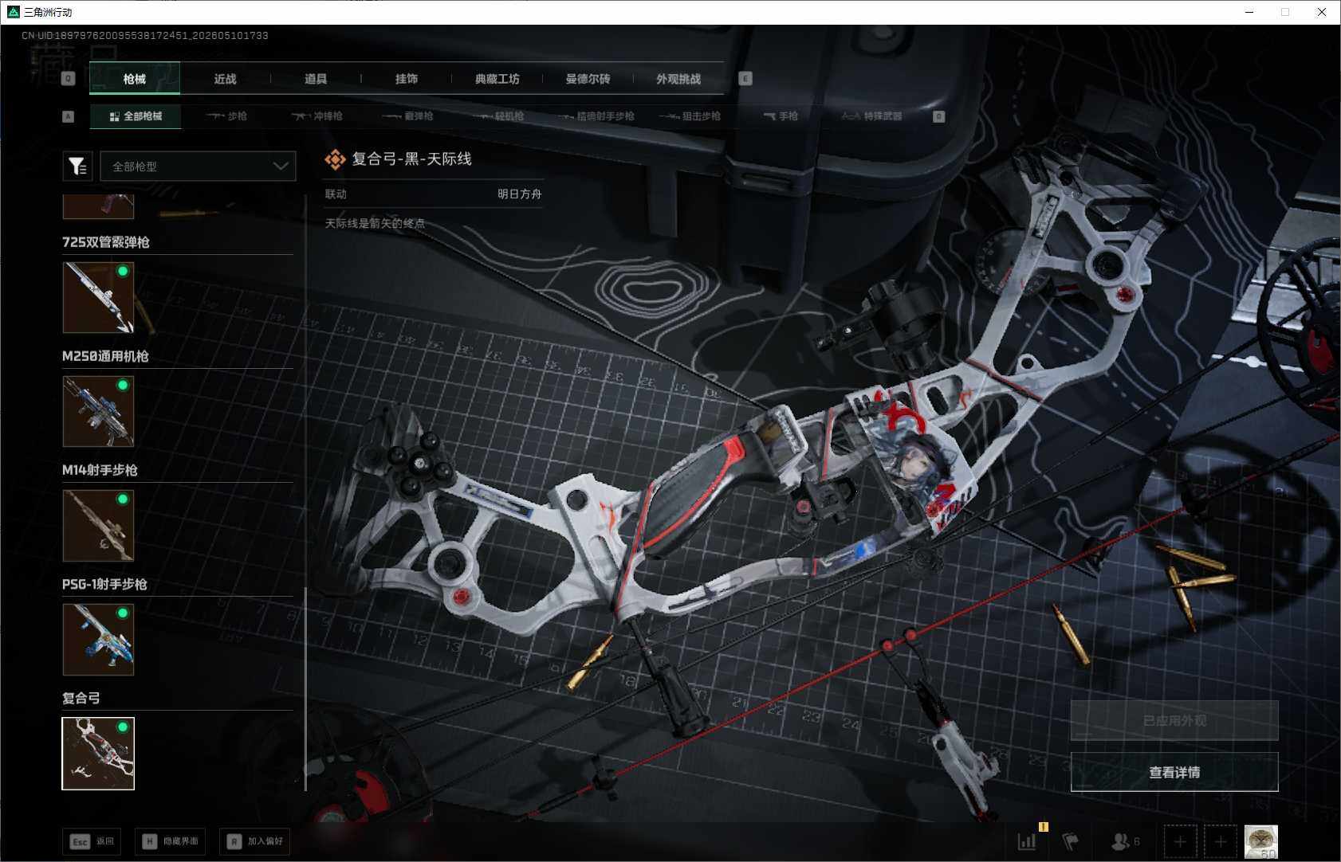Select the M14射手步枪 skin thumbnail
Viewport: 1341px width, 862px height.
pyautogui.click(x=98, y=525)
